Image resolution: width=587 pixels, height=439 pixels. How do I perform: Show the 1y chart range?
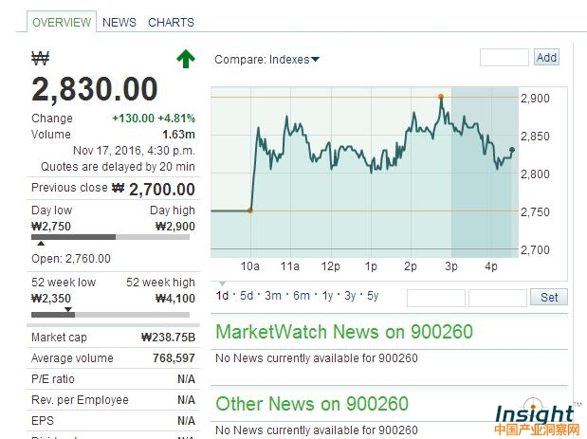(327, 296)
